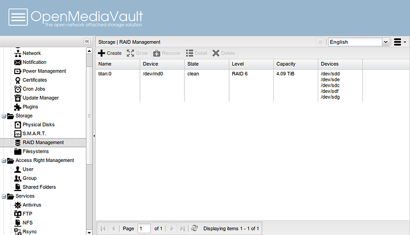Collapse the left navigation panel
The image size is (410, 235).
(x=87, y=42)
